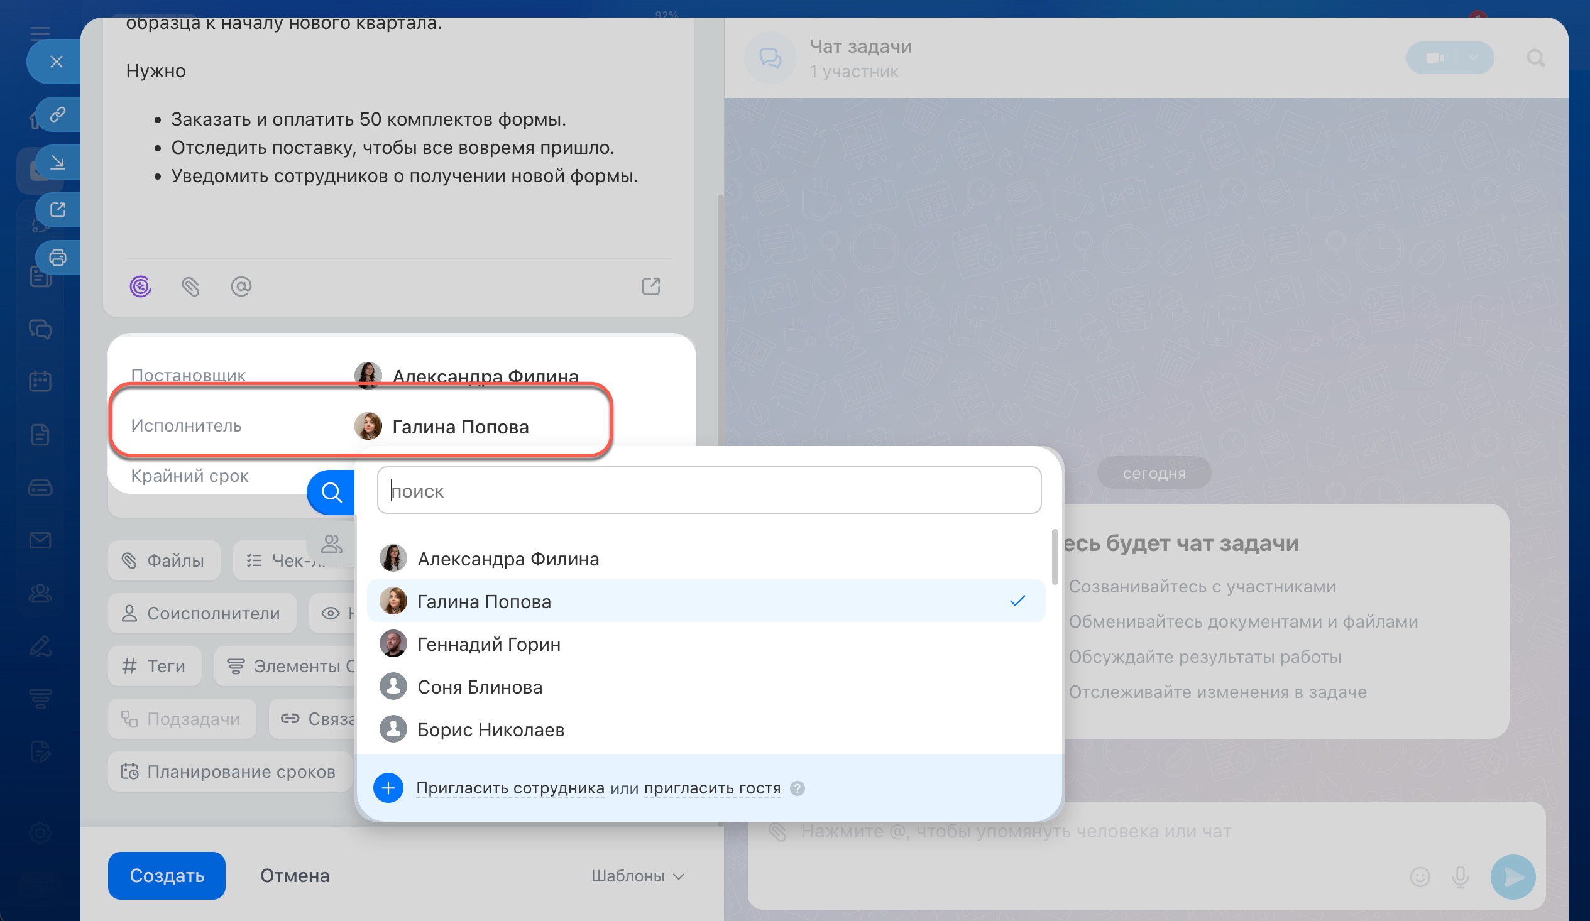Image resolution: width=1590 pixels, height=921 pixels.
Task: Click the blue plus invite icon
Action: click(388, 788)
